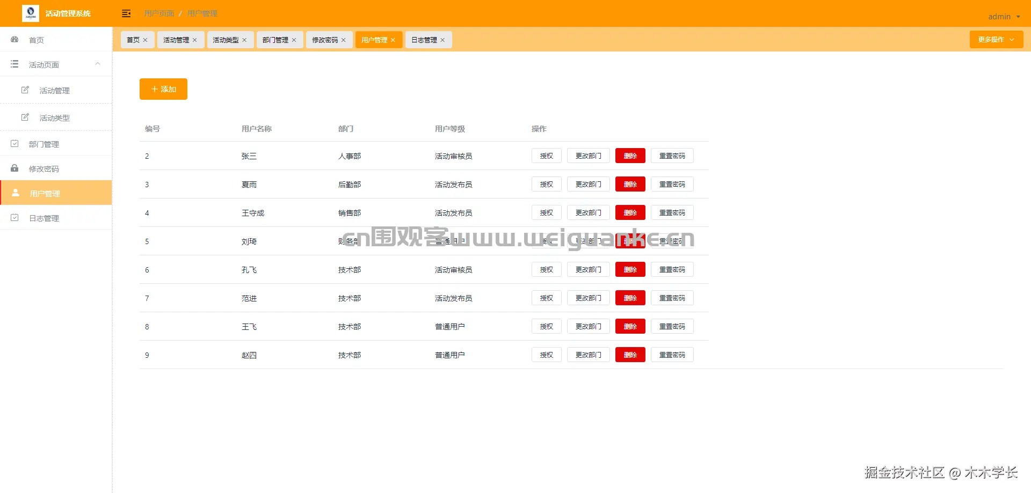
Task: Switch to the 活动管理 tab
Action: coord(176,40)
